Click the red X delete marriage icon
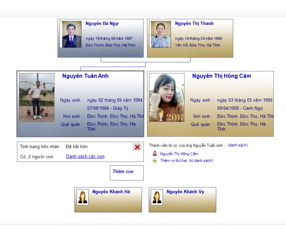 pos(137,147)
